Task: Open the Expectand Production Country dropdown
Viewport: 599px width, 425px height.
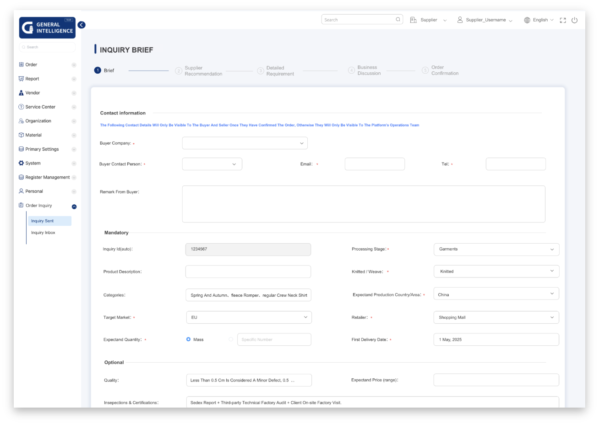Action: point(496,294)
